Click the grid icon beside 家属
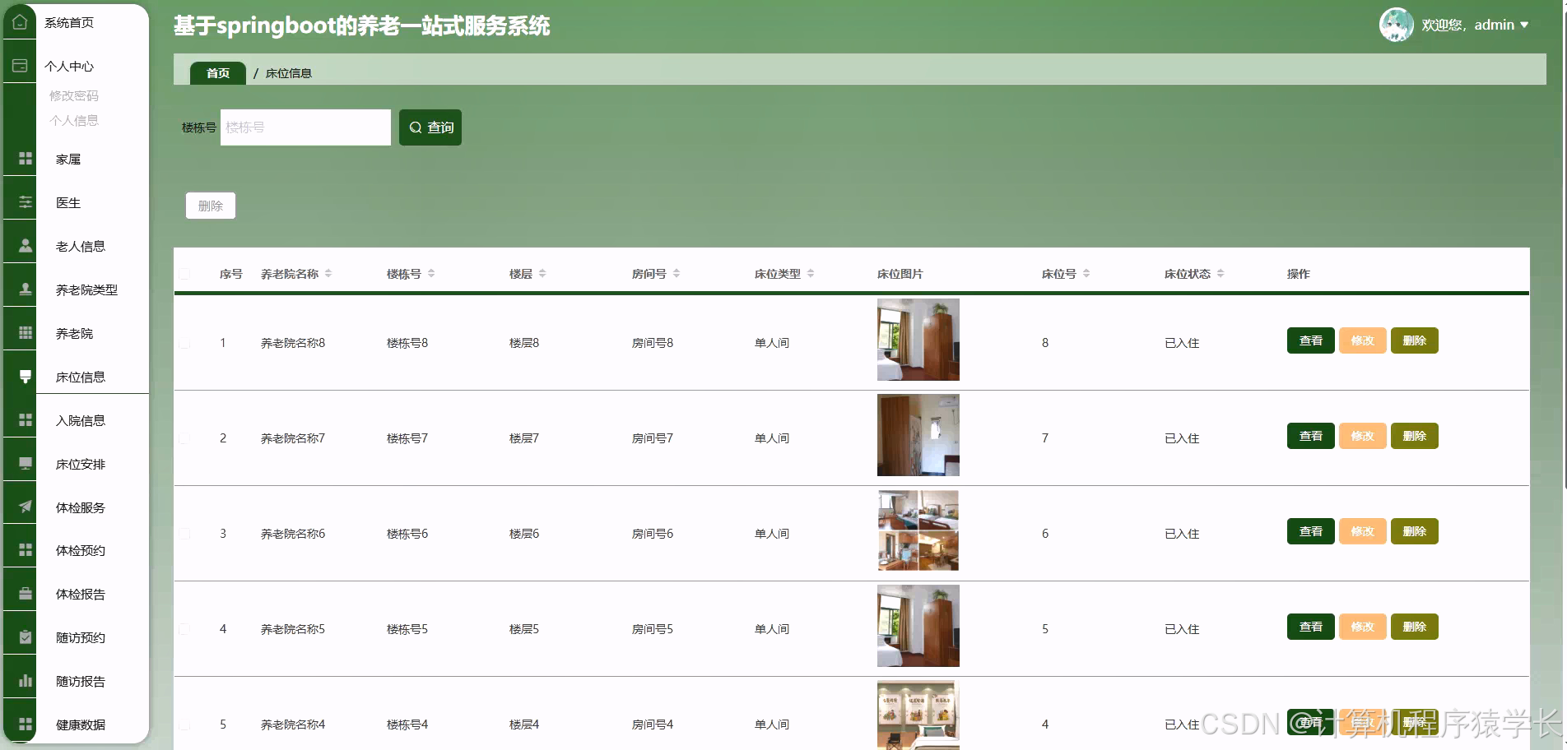 click(x=26, y=159)
